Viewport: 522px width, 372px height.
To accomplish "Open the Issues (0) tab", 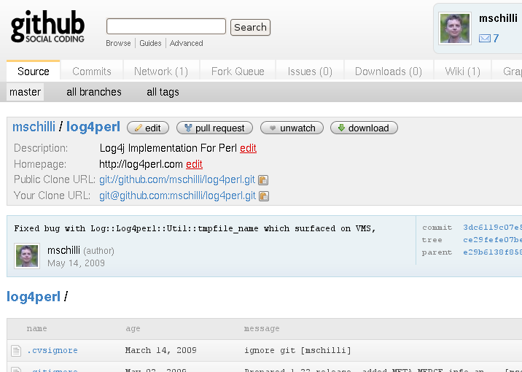I will tap(310, 71).
